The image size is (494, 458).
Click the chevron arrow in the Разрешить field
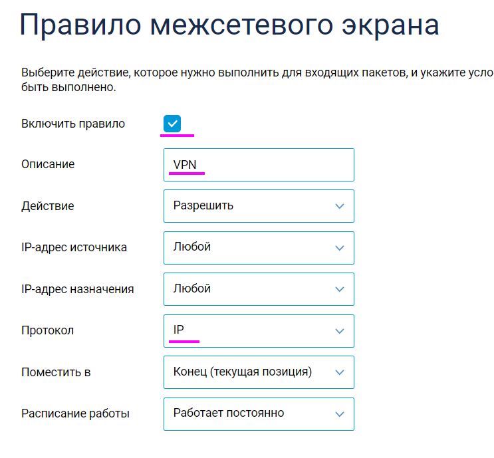tap(340, 206)
